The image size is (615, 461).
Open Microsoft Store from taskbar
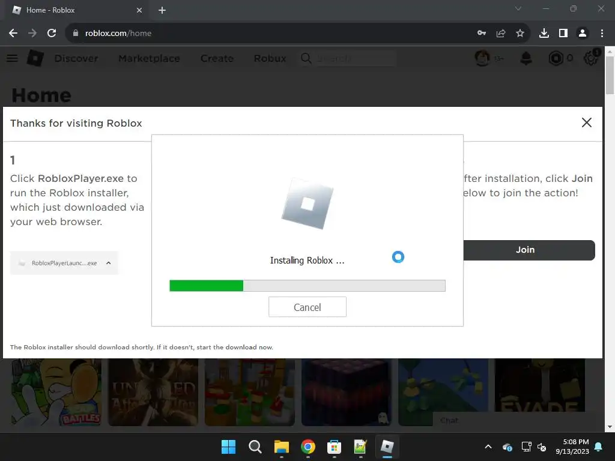tap(334, 447)
